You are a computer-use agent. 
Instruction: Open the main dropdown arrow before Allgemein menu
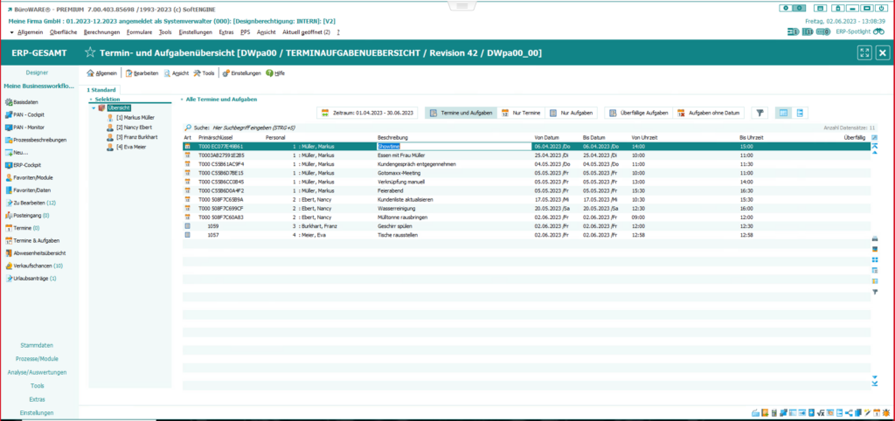[12, 32]
